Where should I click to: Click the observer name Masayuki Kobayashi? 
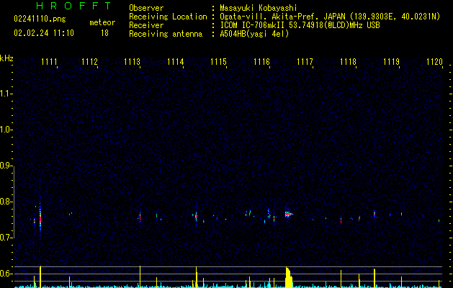(x=259, y=8)
